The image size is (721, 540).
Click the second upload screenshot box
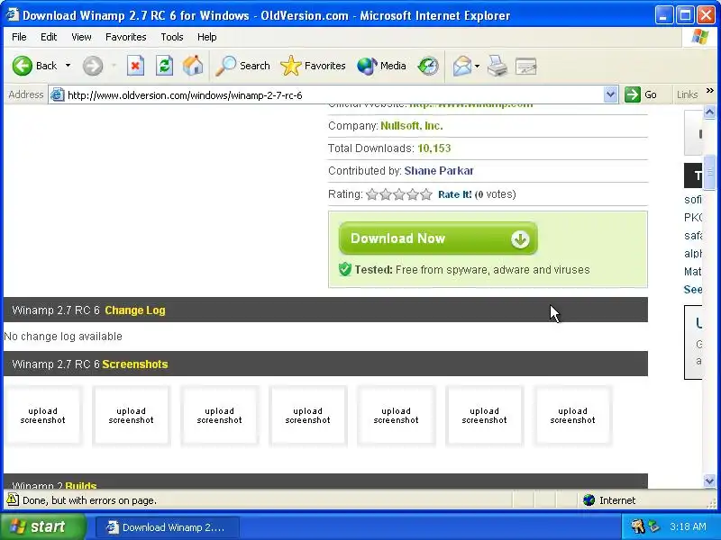pyautogui.click(x=131, y=416)
